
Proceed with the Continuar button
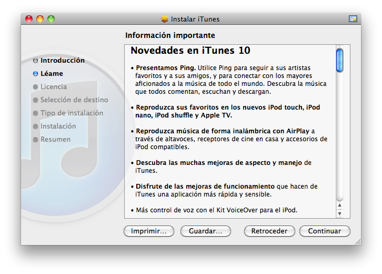325,231
